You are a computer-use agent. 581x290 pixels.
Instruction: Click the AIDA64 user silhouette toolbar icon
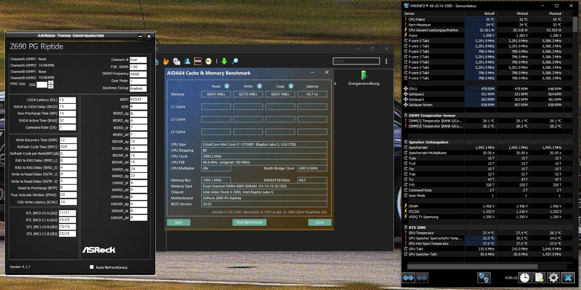click(187, 61)
